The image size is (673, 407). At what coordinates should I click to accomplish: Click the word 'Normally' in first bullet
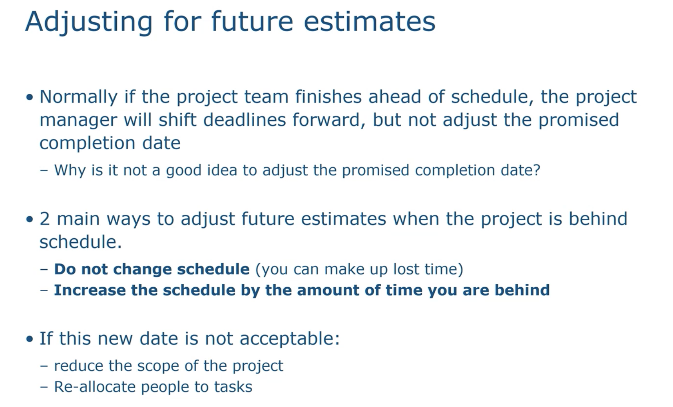tap(78, 97)
